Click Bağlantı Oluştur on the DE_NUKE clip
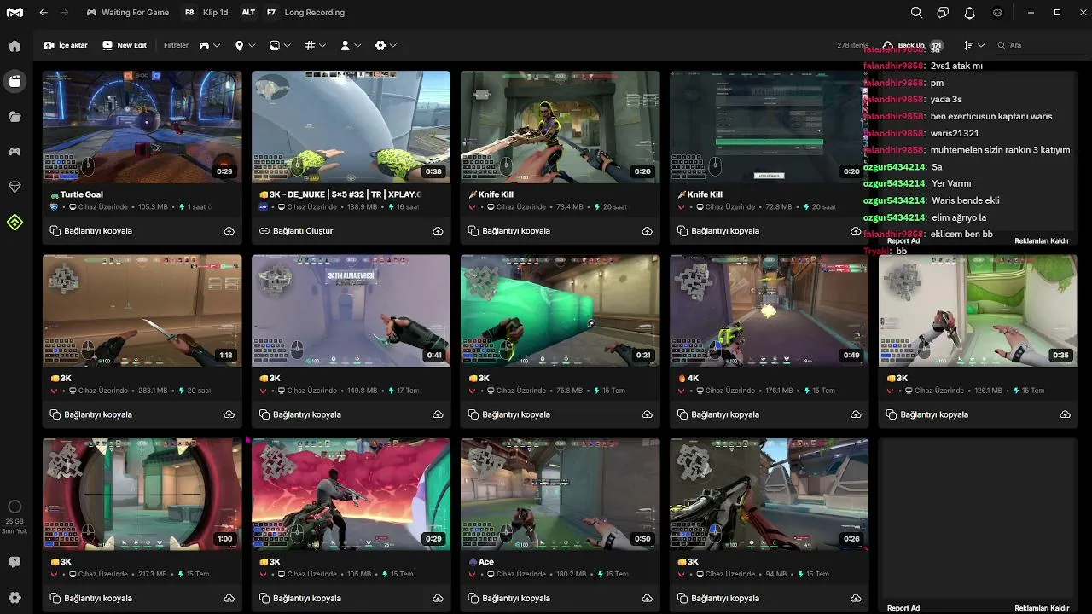Screen dimensions: 1092x614 (x=296, y=231)
